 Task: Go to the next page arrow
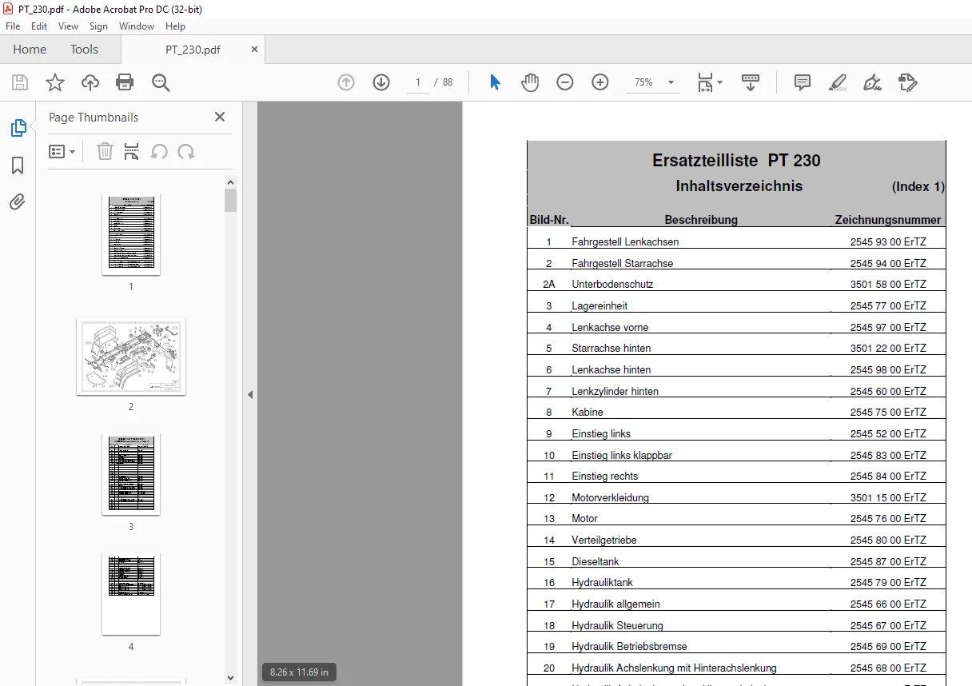(381, 82)
